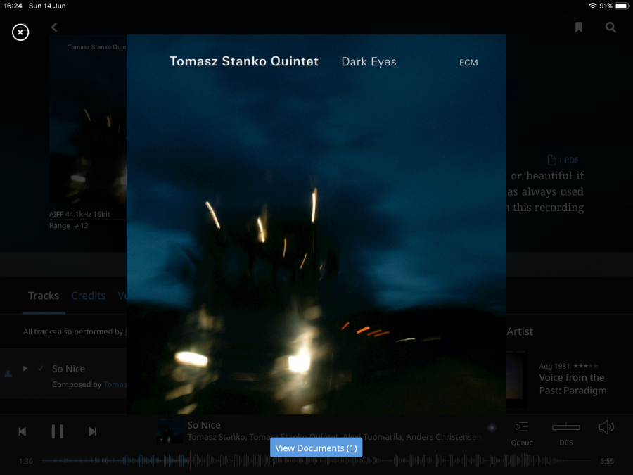Screen dimensions: 633x475
Task: Pause the current playback
Action: click(58, 431)
